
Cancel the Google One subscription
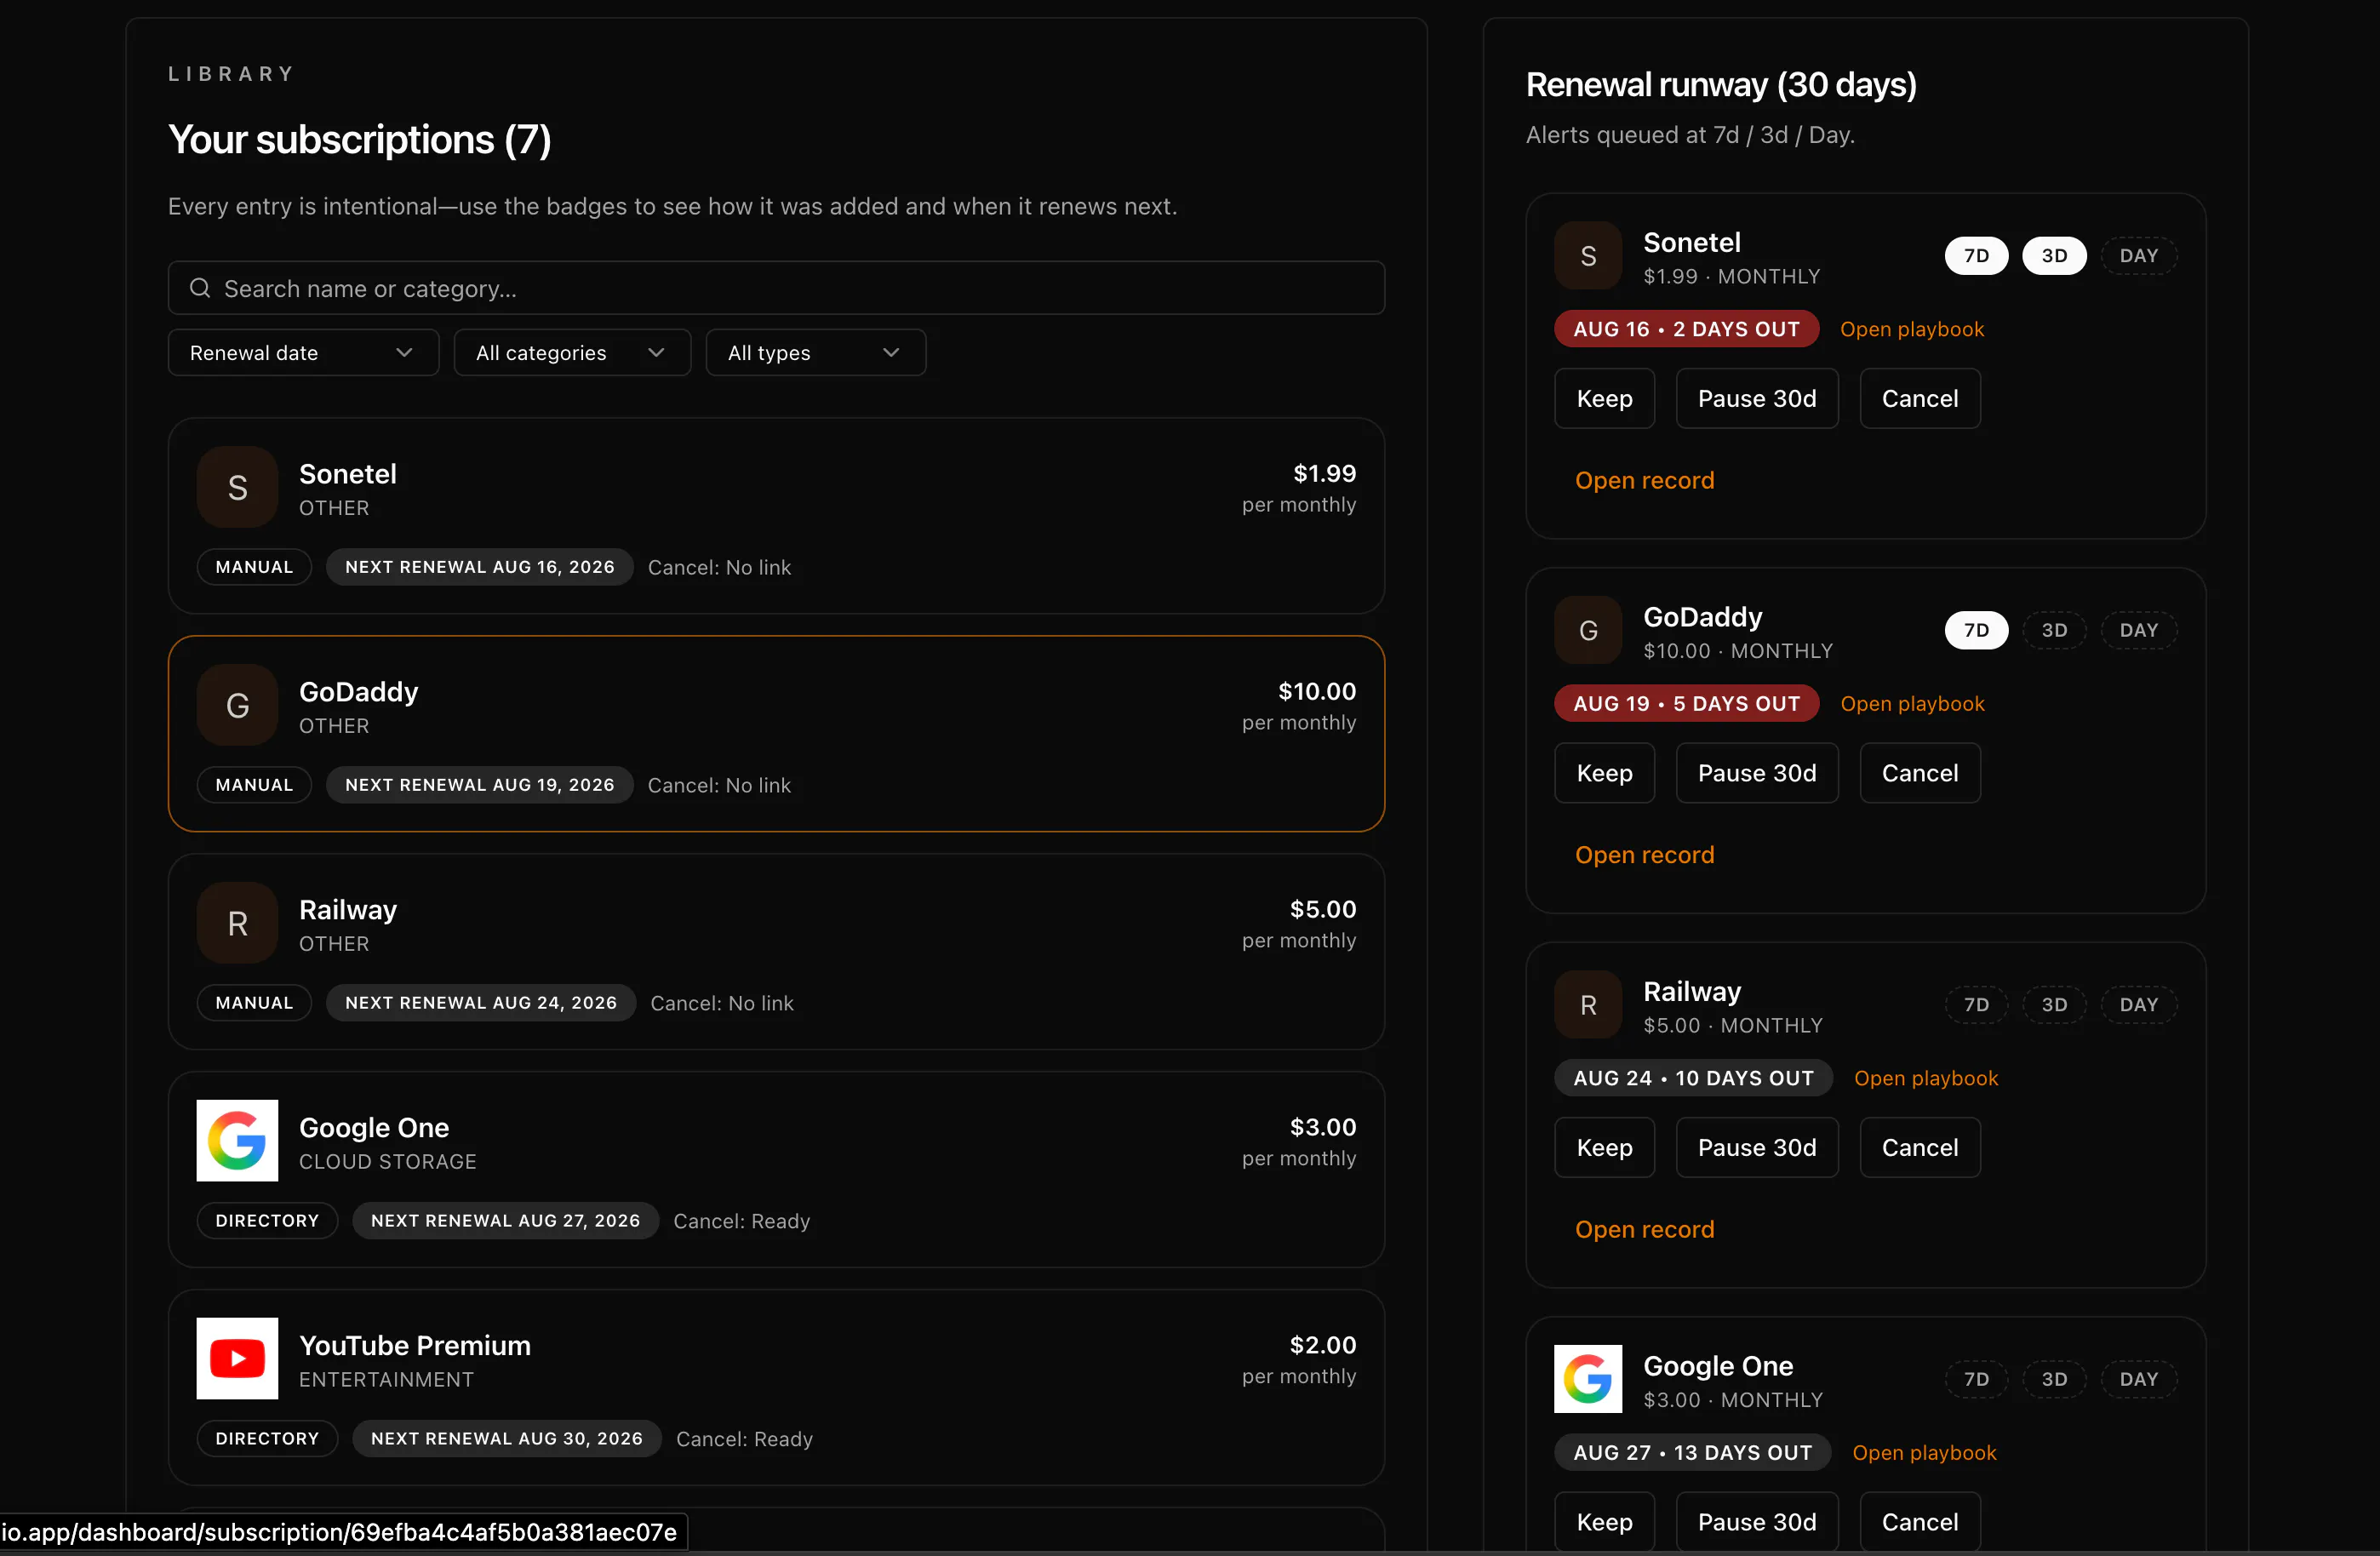tap(1920, 1522)
